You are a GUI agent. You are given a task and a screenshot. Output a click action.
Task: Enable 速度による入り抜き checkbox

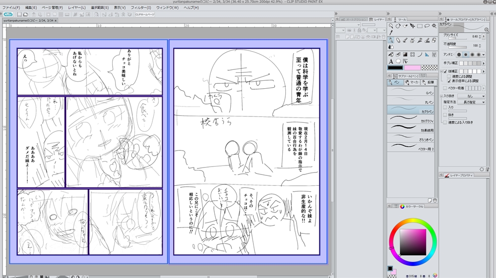(445, 122)
